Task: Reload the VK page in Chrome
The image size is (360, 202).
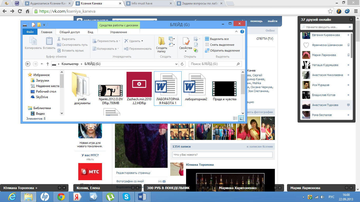Action: click(x=20, y=11)
